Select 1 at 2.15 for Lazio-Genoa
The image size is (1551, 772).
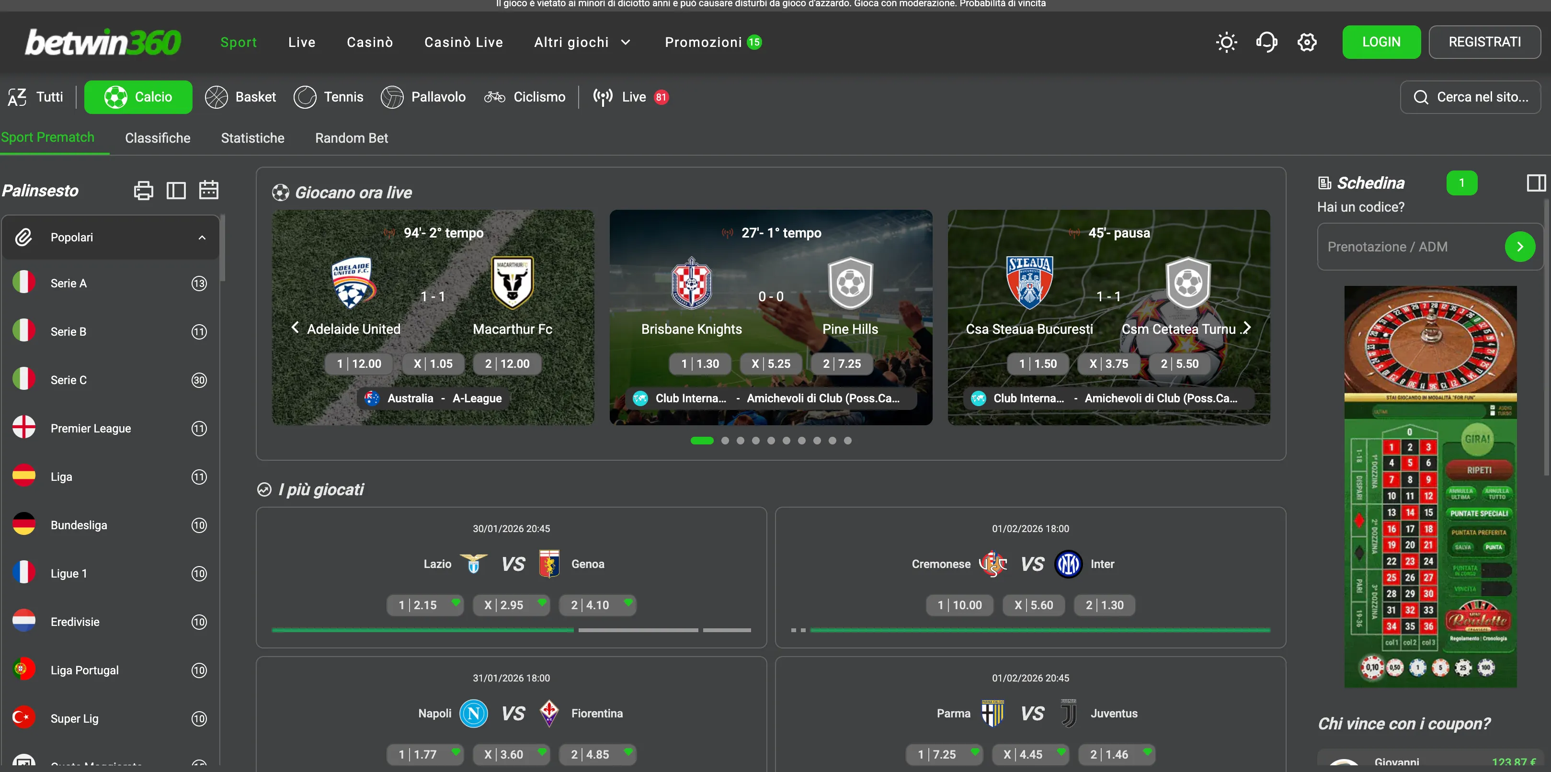tap(425, 605)
